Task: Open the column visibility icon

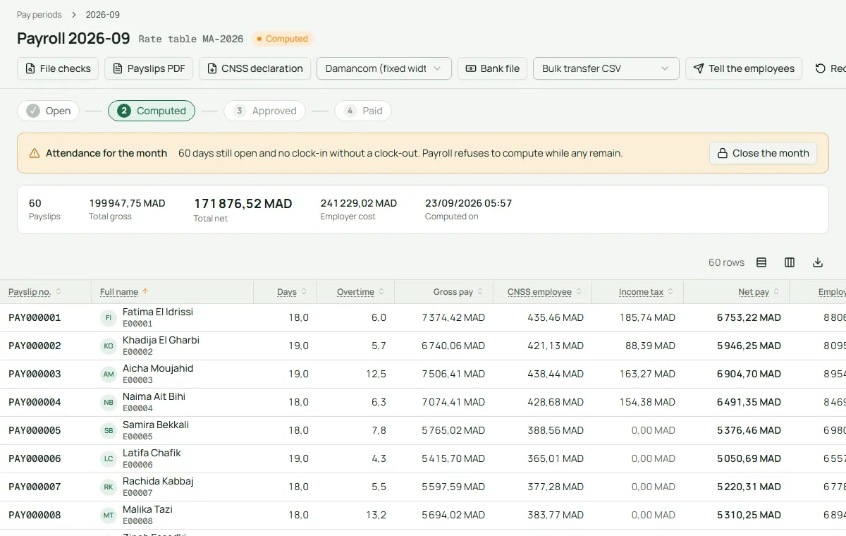Action: point(790,262)
